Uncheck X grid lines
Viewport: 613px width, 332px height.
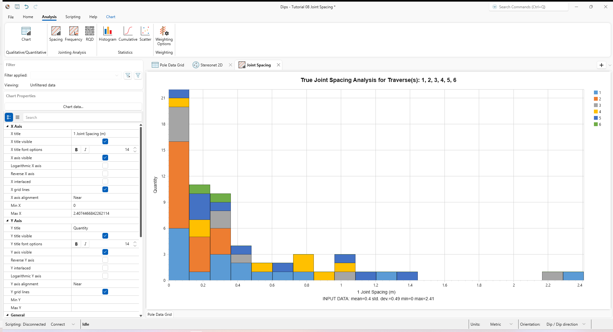tap(105, 189)
